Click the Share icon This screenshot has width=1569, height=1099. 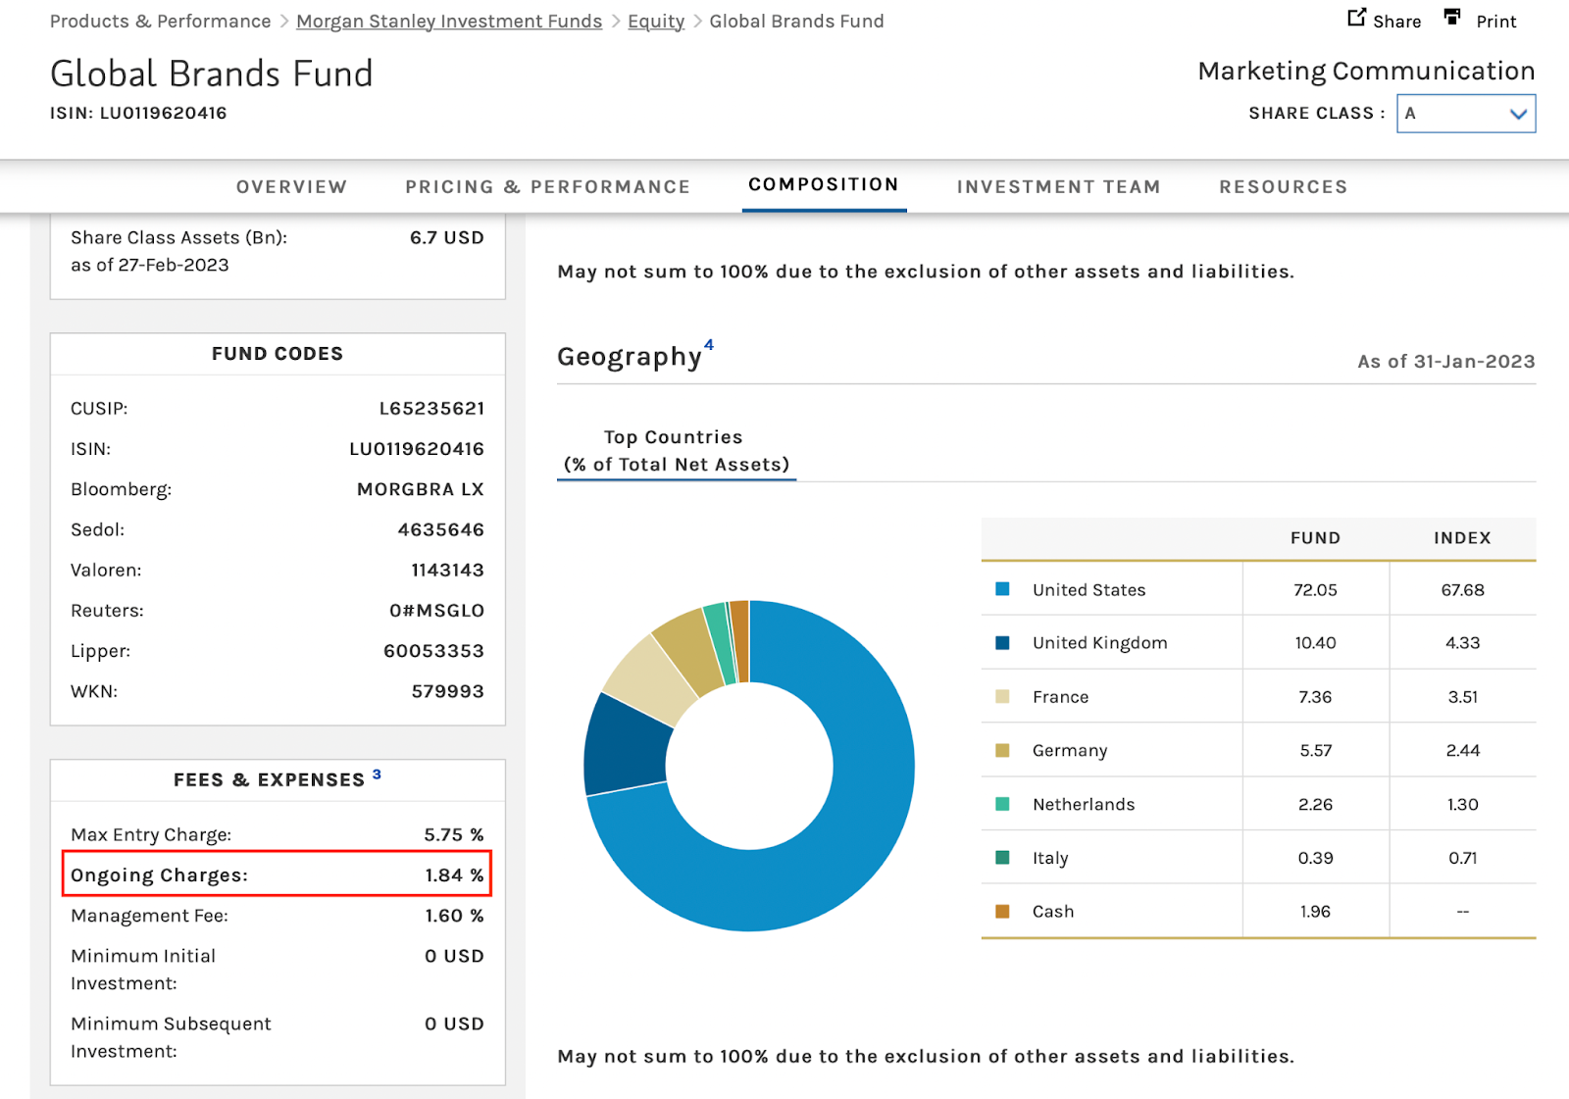(1356, 18)
